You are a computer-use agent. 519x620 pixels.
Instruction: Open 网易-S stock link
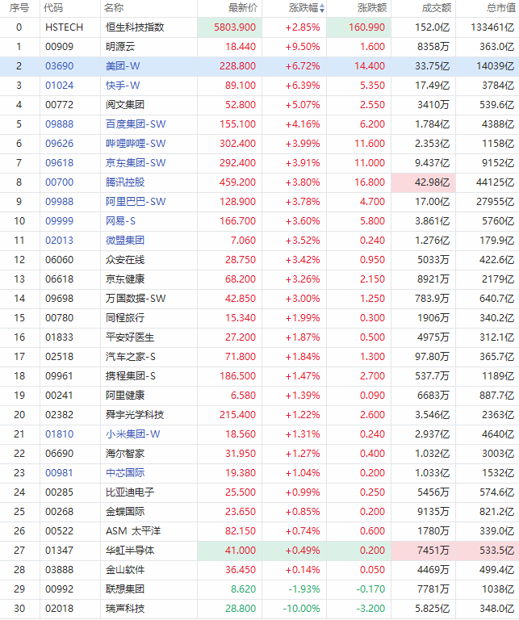click(x=120, y=221)
